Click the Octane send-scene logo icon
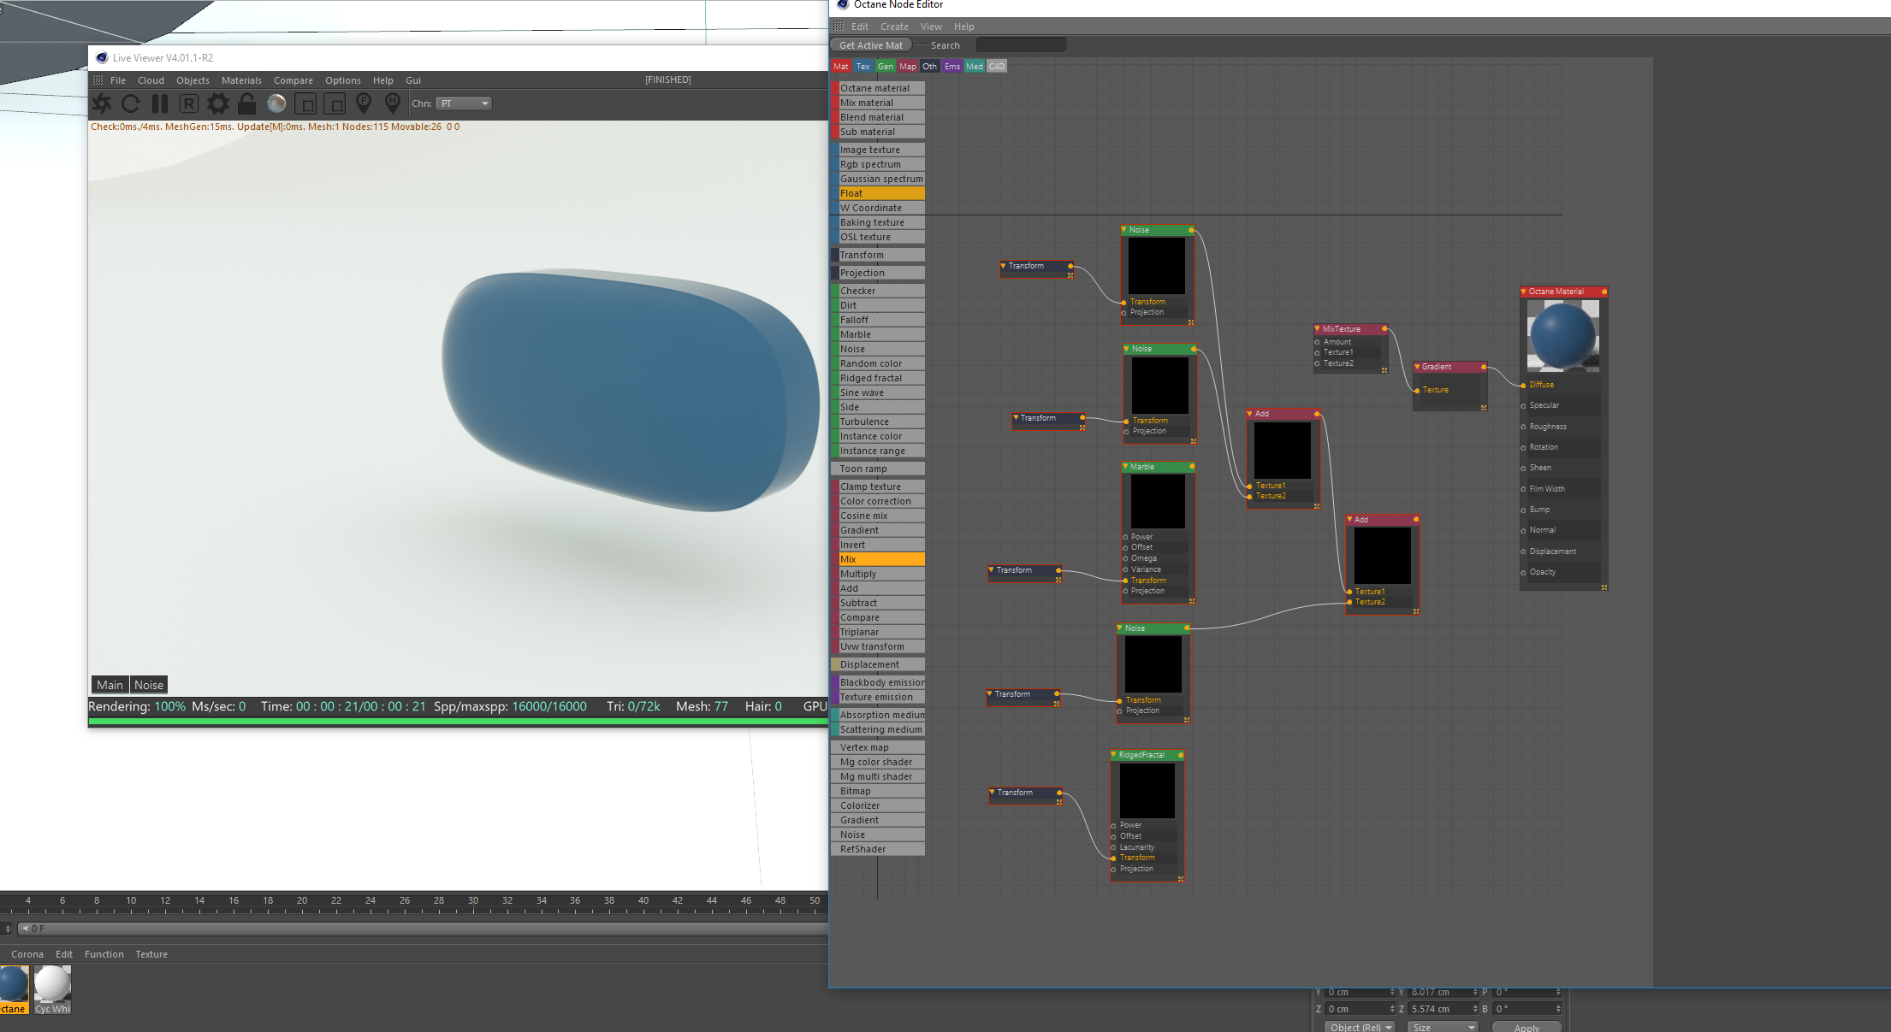Screen dimensions: 1891x1032 (x=102, y=103)
